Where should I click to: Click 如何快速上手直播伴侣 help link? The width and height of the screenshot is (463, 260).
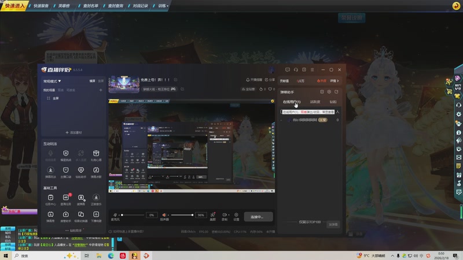126,232
